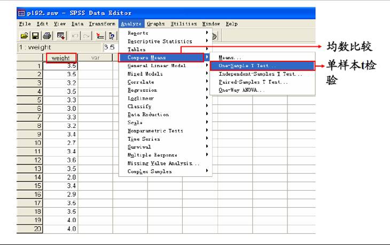Open the Dialog Recall toolbar icon

61,36
